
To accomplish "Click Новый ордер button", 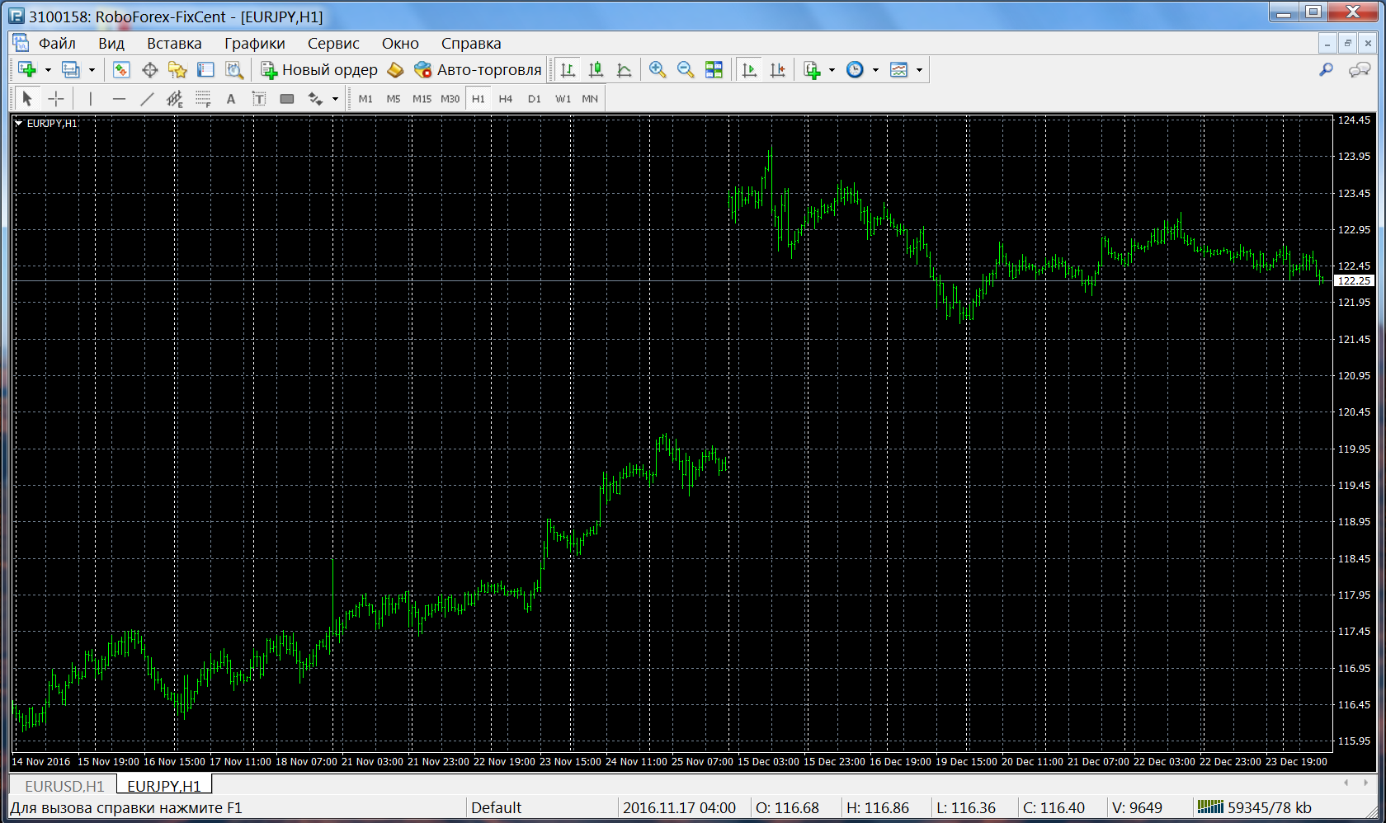I will coord(319,70).
